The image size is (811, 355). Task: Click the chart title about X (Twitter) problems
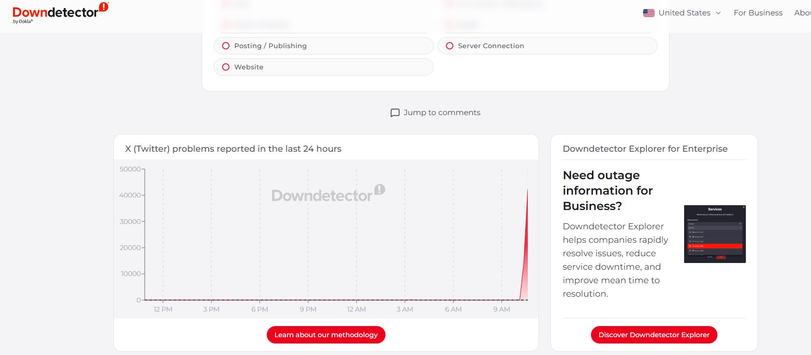[x=233, y=149]
